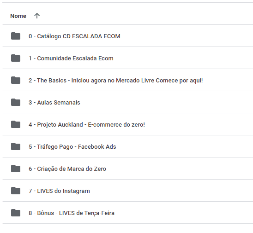Screen dimensions: 253x233
Task: Open 5 - Tráfego Pago - Facebook Ads text
Action: click(x=72, y=147)
